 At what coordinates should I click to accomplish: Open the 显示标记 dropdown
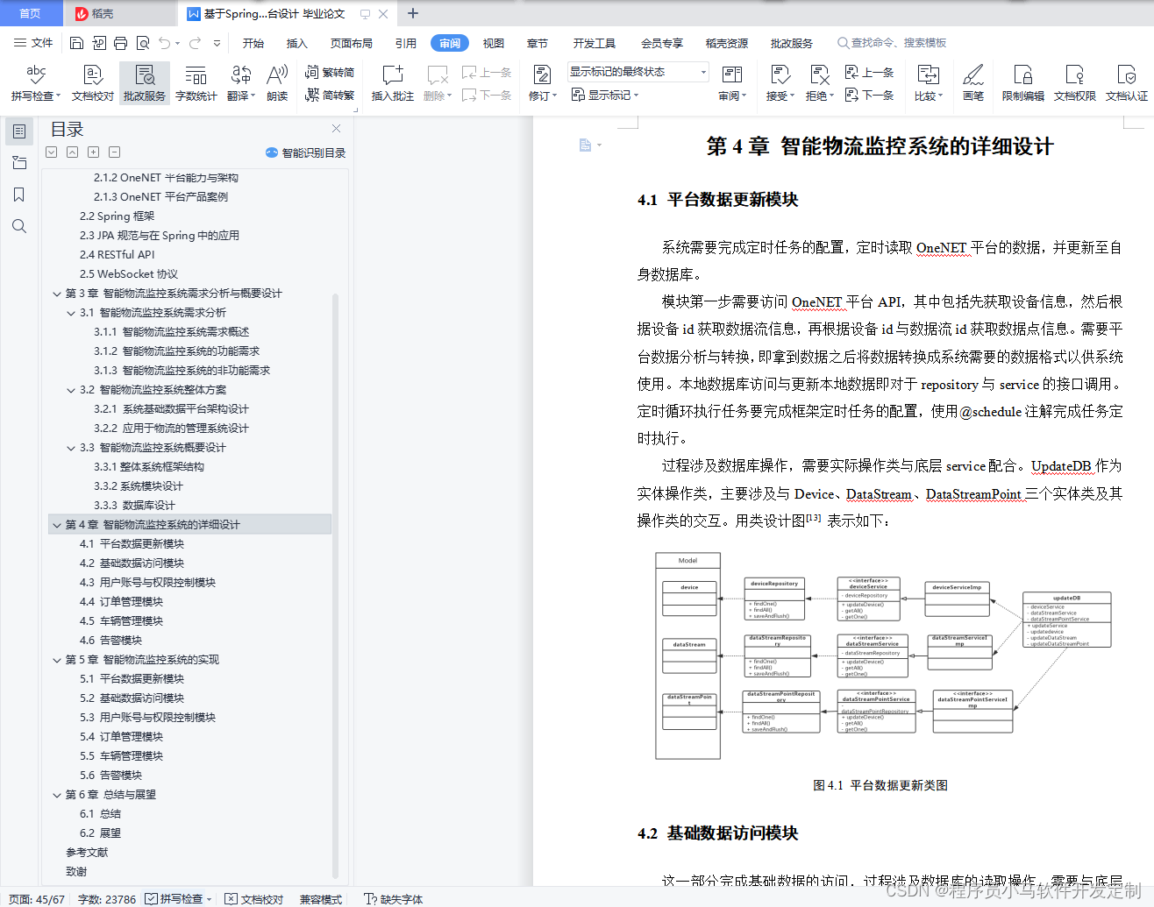tap(605, 95)
